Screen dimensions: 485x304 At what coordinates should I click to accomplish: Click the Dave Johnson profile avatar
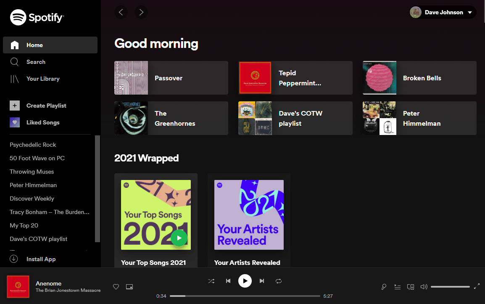415,12
